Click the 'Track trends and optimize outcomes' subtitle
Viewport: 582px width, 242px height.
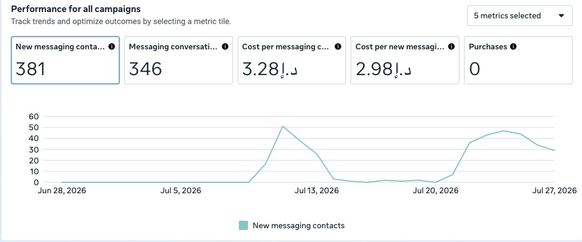point(121,22)
